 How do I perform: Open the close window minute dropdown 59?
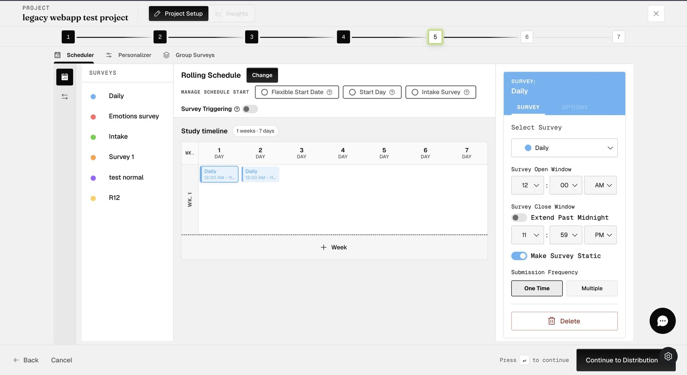point(566,235)
